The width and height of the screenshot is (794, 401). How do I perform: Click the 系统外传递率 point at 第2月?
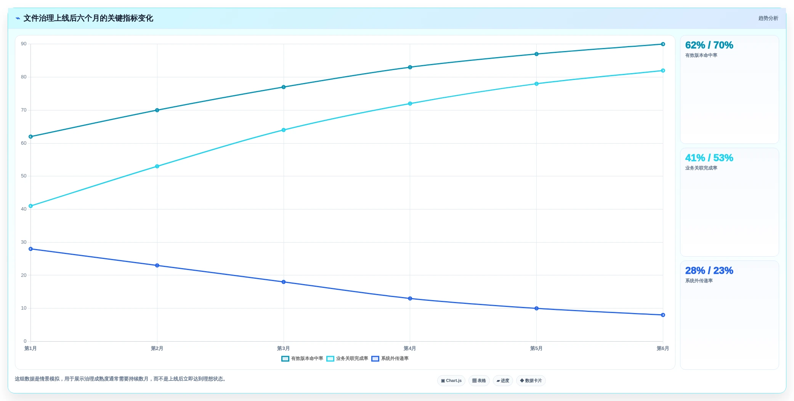click(x=157, y=265)
